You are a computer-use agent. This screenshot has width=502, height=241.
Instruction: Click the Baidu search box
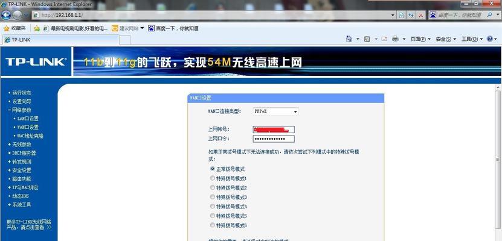461,15
